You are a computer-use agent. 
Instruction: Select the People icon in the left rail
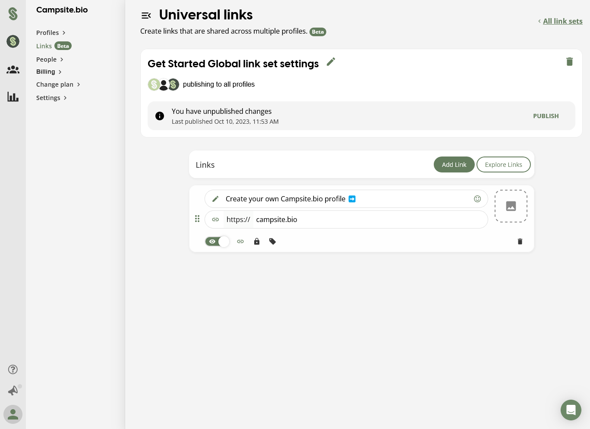pos(13,69)
